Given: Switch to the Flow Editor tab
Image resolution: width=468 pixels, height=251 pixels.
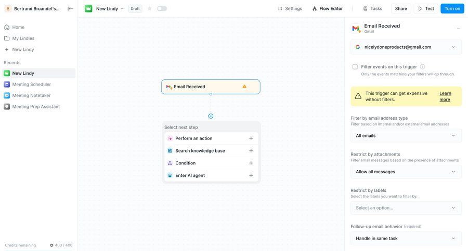Looking at the screenshot, I should (328, 9).
